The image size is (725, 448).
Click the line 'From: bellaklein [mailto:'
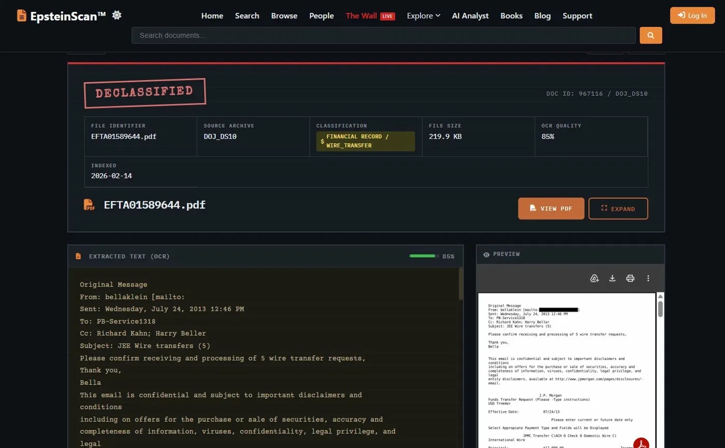pyautogui.click(x=133, y=297)
